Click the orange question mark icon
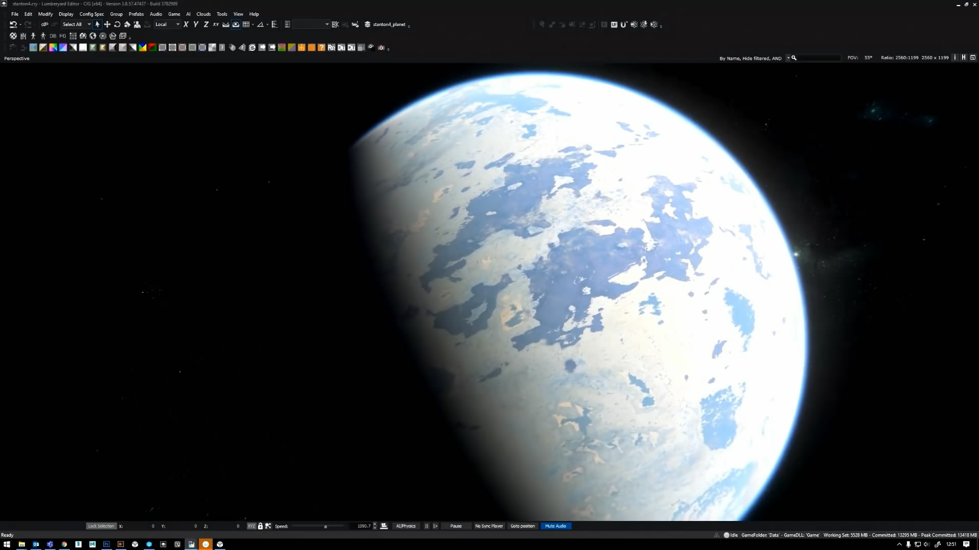979x550 pixels. (x=322, y=48)
